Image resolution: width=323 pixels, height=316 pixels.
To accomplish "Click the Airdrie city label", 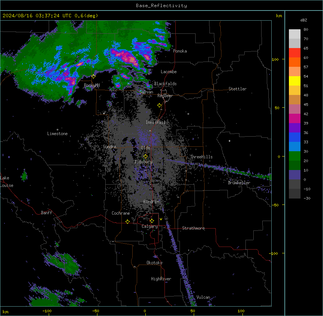I will point(151,202).
